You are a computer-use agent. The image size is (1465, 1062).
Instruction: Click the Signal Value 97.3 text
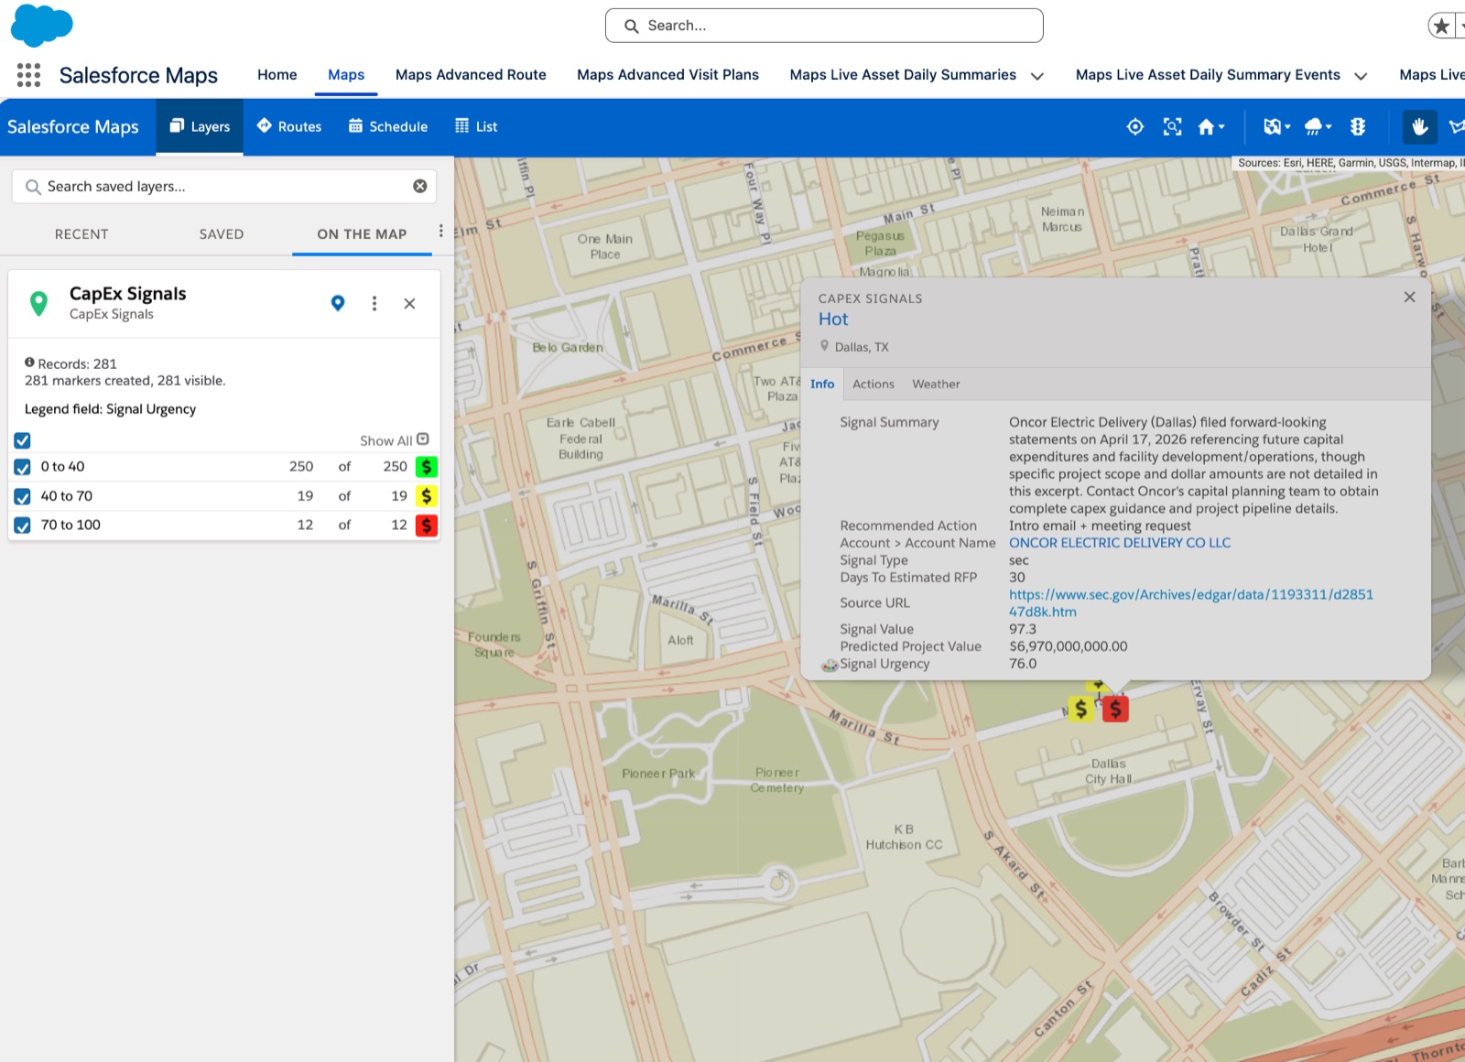(x=1023, y=629)
